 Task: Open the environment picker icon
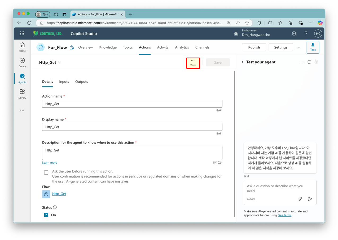(x=236, y=34)
